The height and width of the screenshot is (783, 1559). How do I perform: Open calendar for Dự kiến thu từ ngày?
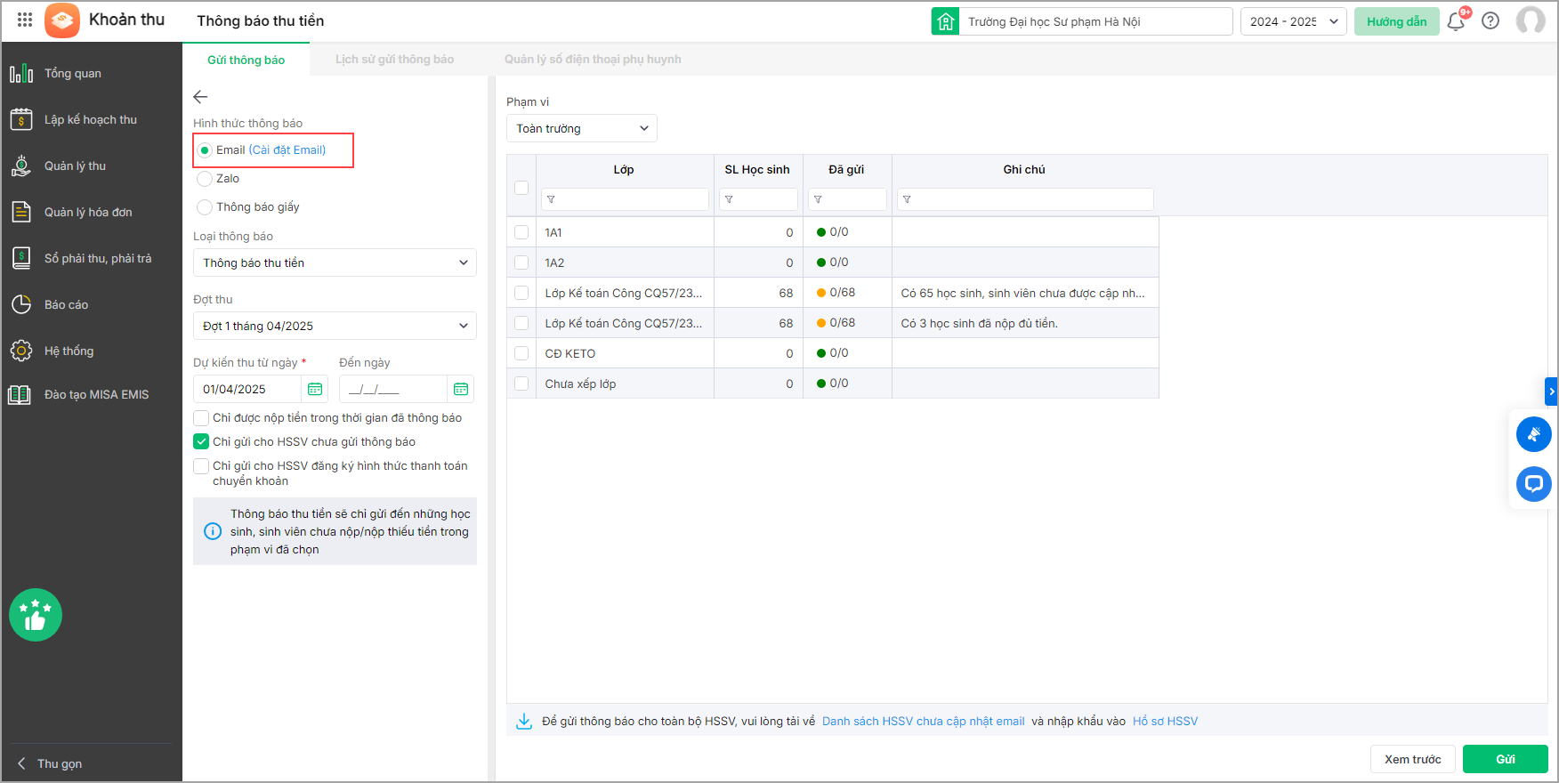315,389
